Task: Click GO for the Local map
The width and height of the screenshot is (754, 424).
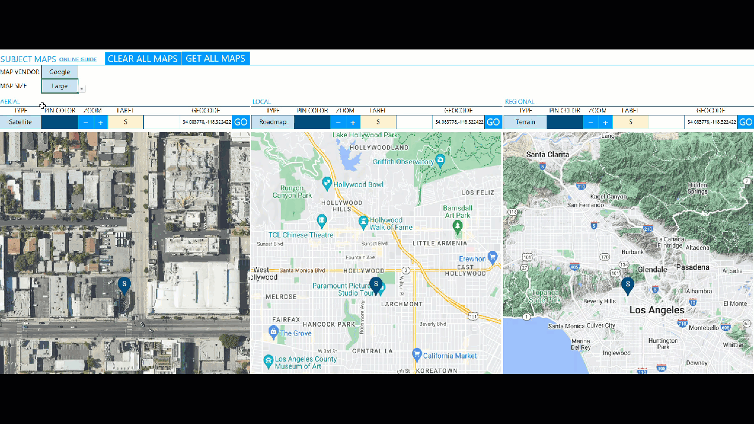Action: pyautogui.click(x=493, y=122)
